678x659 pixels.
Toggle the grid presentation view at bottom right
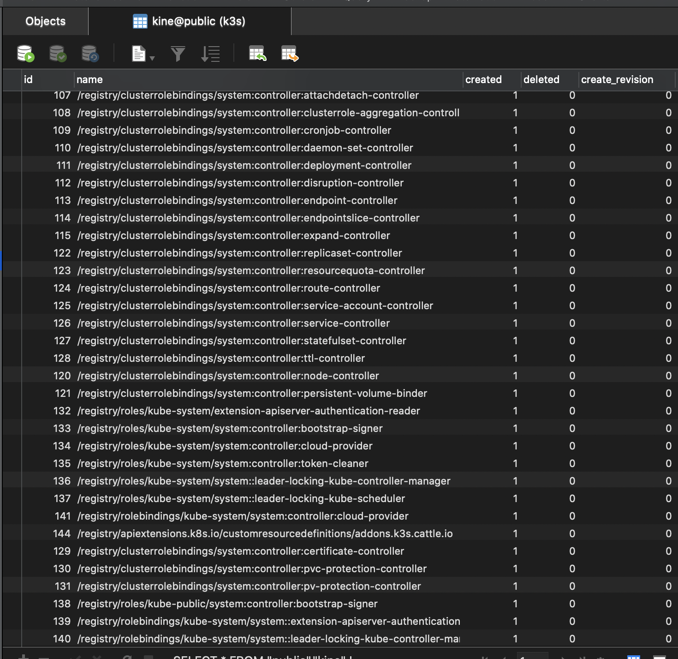634,656
